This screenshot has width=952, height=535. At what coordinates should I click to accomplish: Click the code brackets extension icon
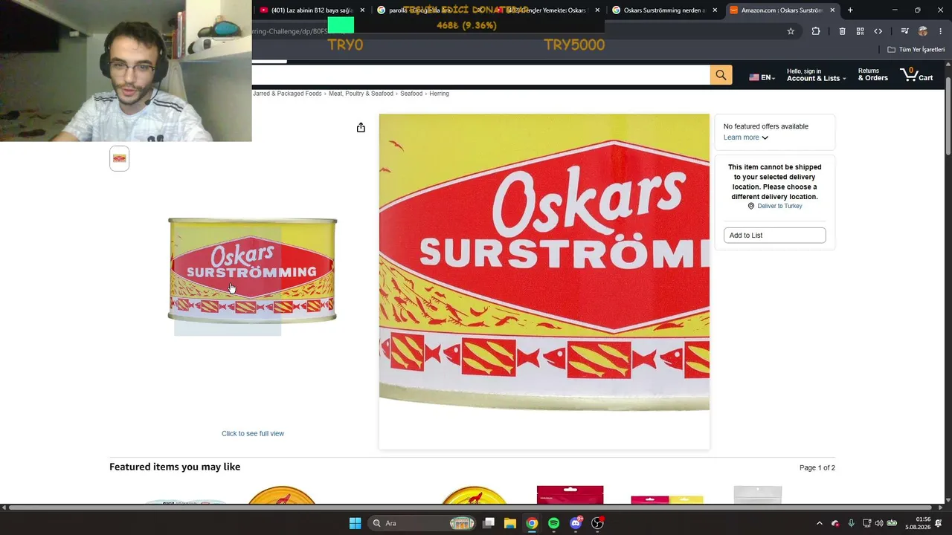click(878, 31)
